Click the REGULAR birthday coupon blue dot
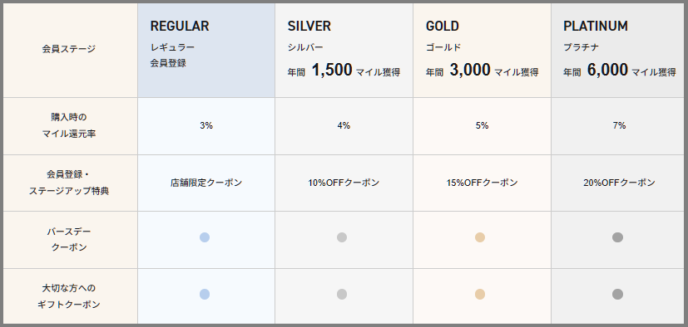688x327 pixels. tap(205, 237)
